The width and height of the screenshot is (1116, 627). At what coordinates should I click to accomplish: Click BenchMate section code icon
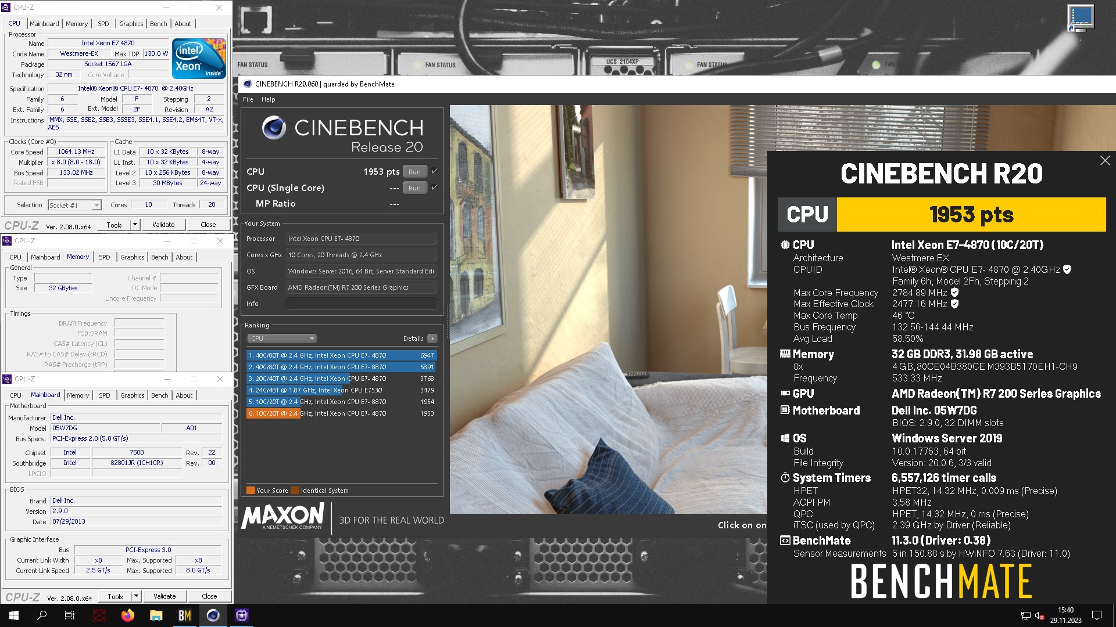pos(785,540)
